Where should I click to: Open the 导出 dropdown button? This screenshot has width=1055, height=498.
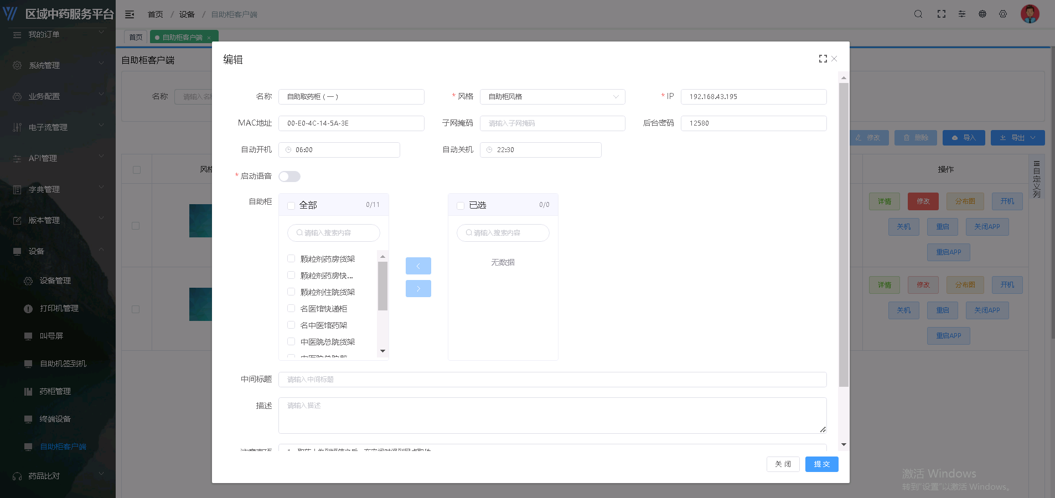[x=1018, y=138]
